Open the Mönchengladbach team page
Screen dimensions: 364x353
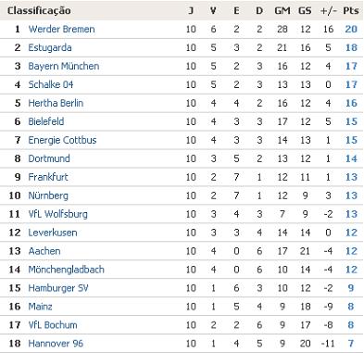click(x=66, y=270)
